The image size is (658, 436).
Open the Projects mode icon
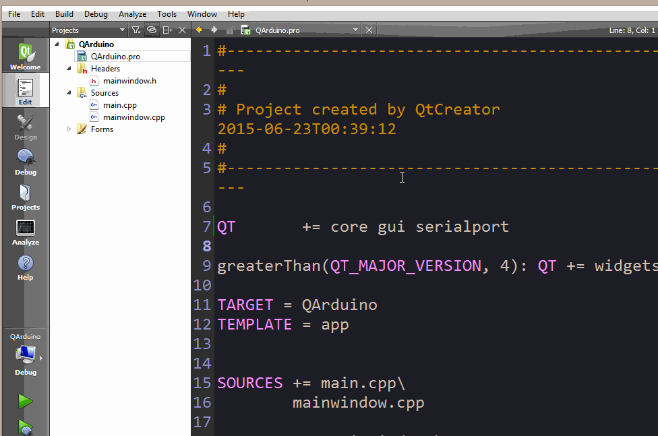coord(25,196)
